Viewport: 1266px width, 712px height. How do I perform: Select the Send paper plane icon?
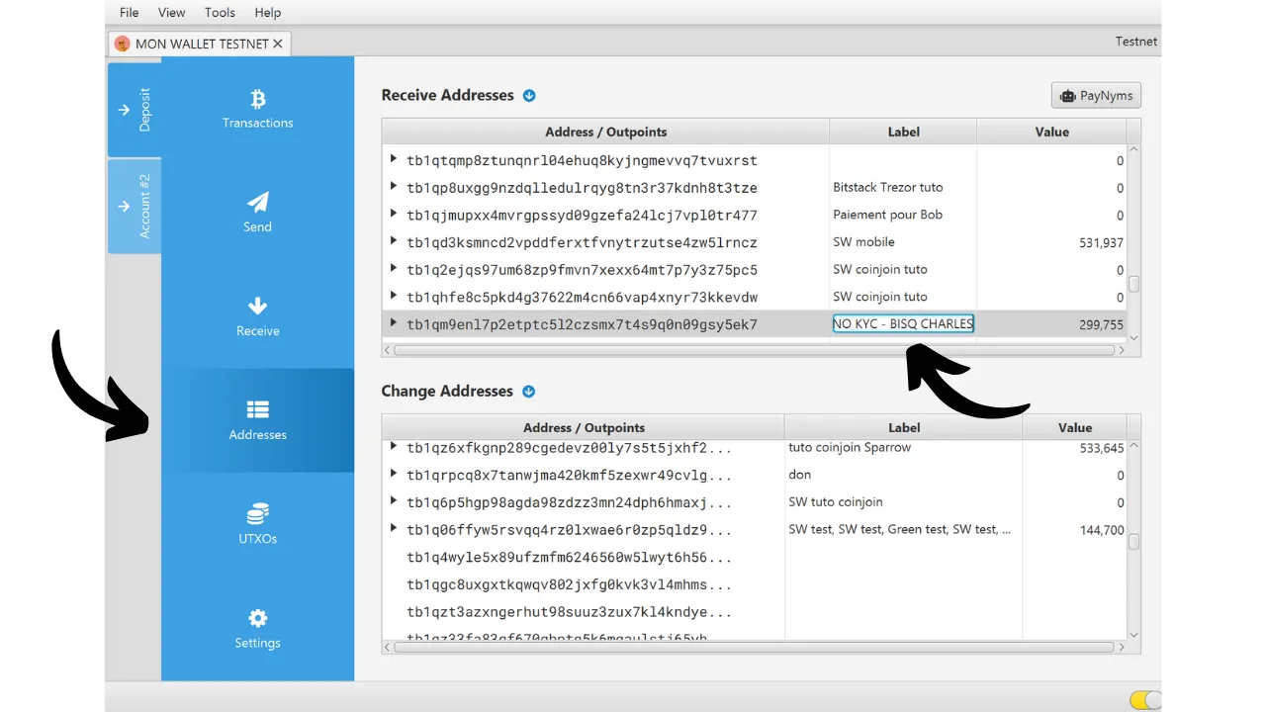[x=257, y=203]
